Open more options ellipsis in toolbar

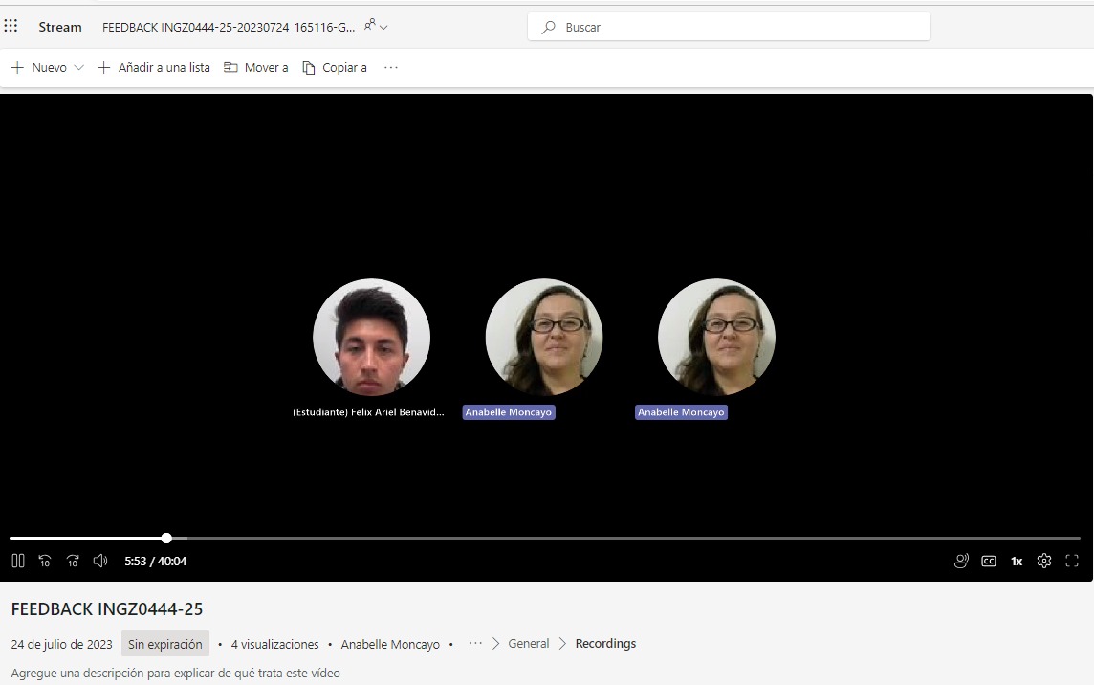[390, 68]
